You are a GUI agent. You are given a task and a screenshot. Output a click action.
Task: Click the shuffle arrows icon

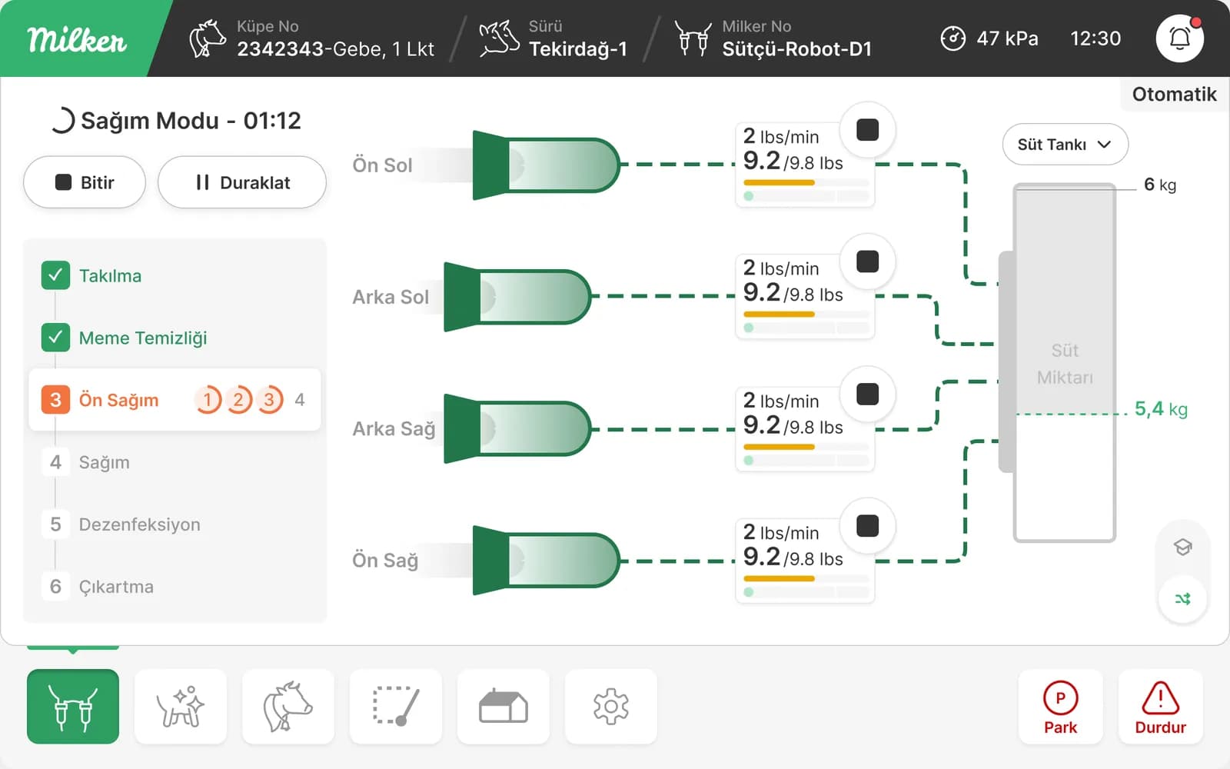[x=1182, y=598]
